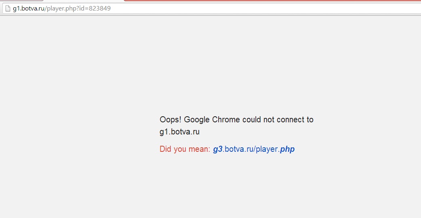
Task: Click the red "Did you mean:" label
Action: (x=185, y=149)
